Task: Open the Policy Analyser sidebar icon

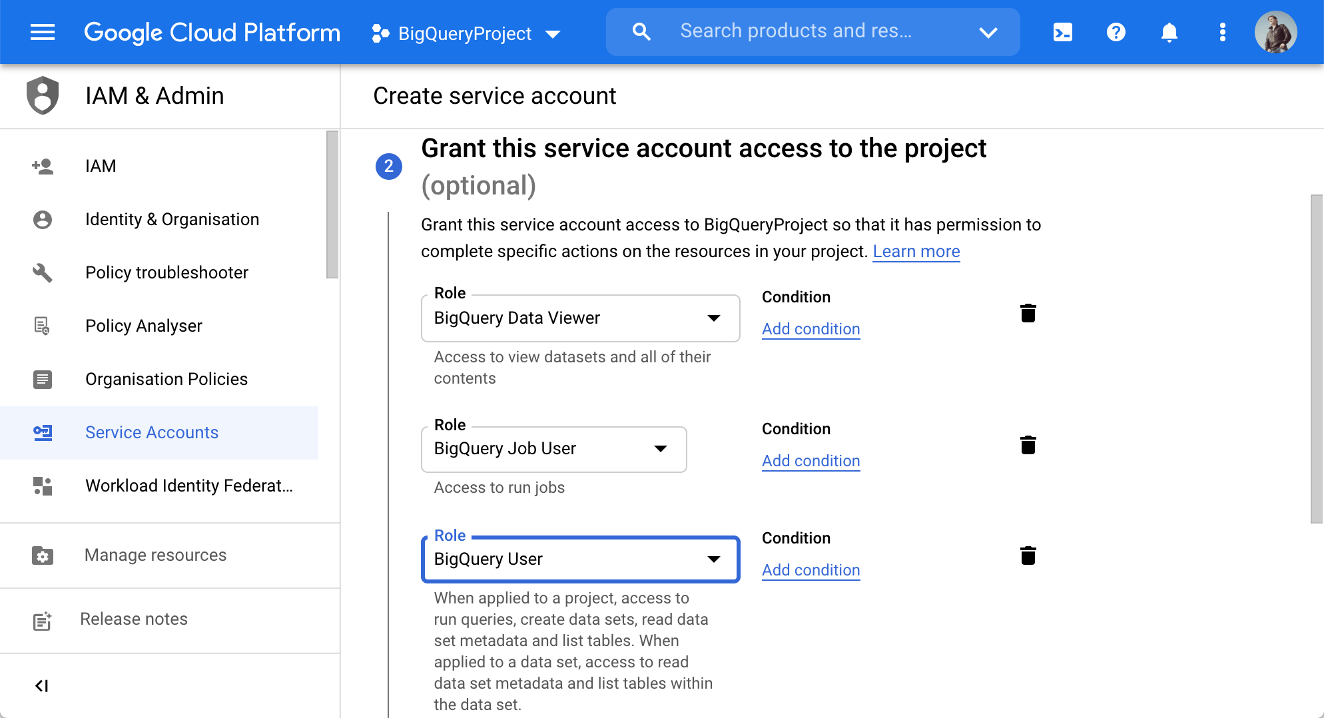Action: click(x=43, y=326)
